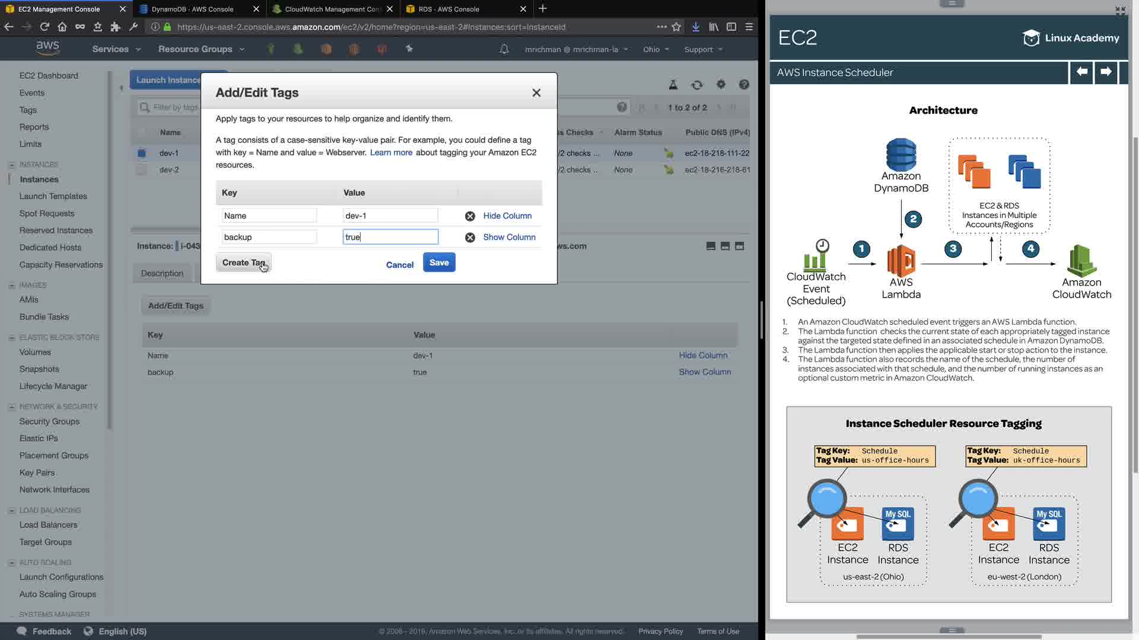This screenshot has height=640, width=1139.
Task: Delete the Name tag row
Action: point(470,216)
